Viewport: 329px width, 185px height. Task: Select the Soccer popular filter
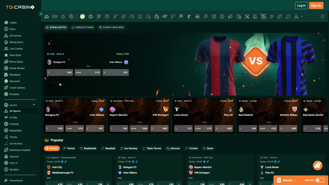52,148
